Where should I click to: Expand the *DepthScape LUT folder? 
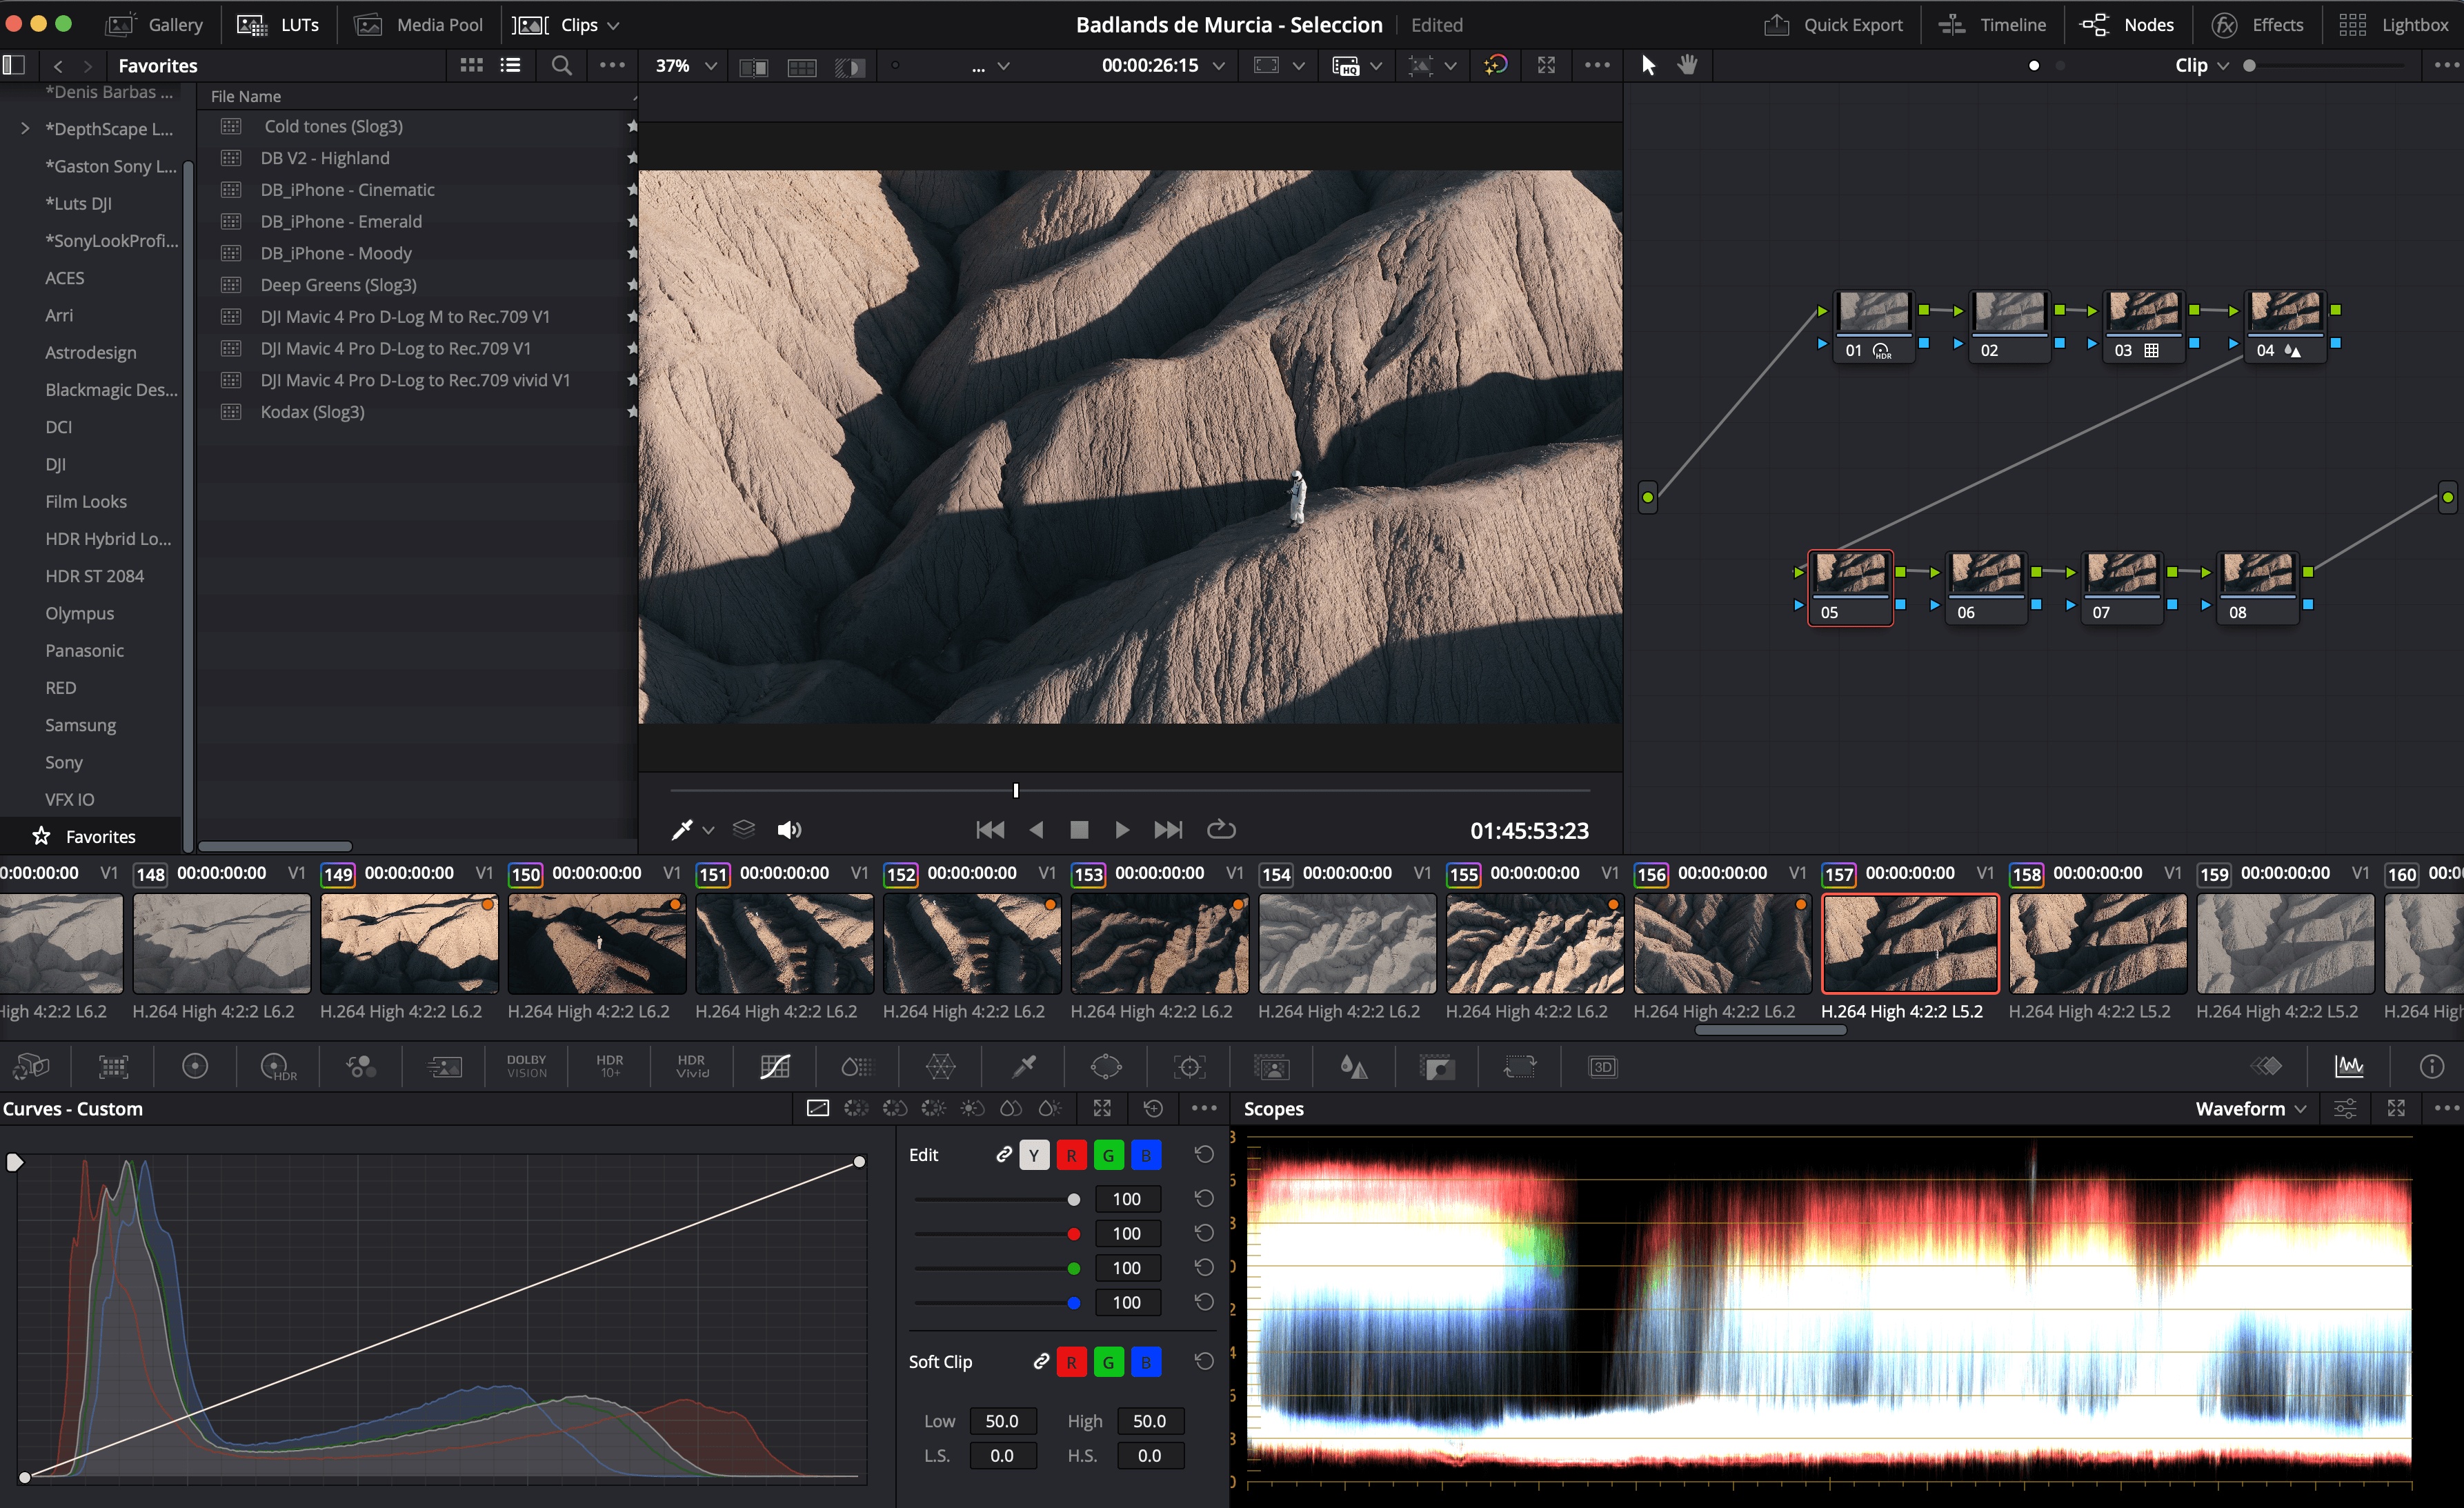click(25, 129)
